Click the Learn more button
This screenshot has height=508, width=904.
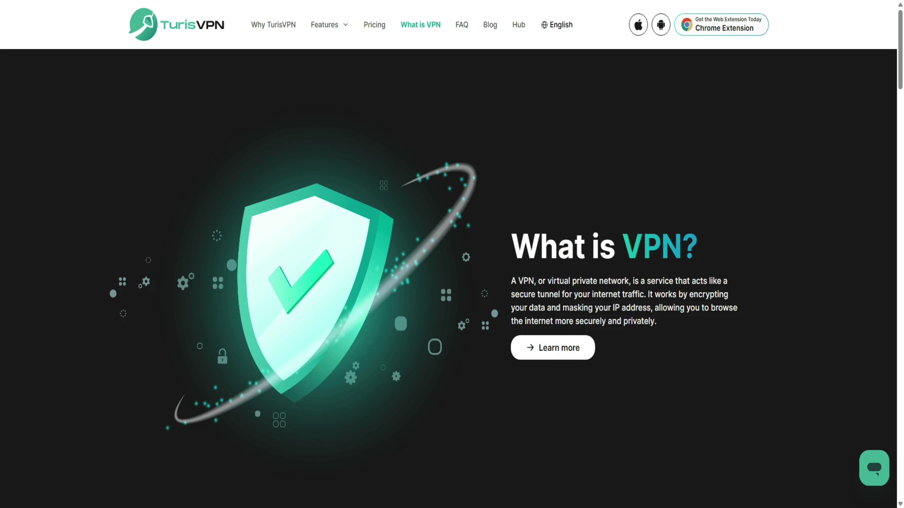[x=552, y=348]
